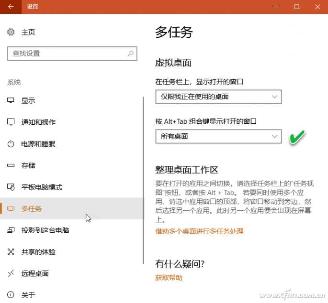328x303 pixels.
Task: Click the 系统 sidebar group label
Action: pyautogui.click(x=14, y=82)
